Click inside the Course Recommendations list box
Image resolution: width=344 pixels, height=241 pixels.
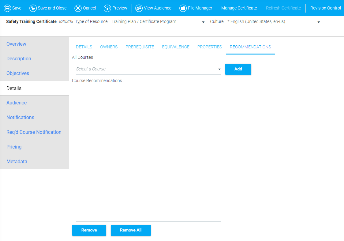(x=148, y=153)
